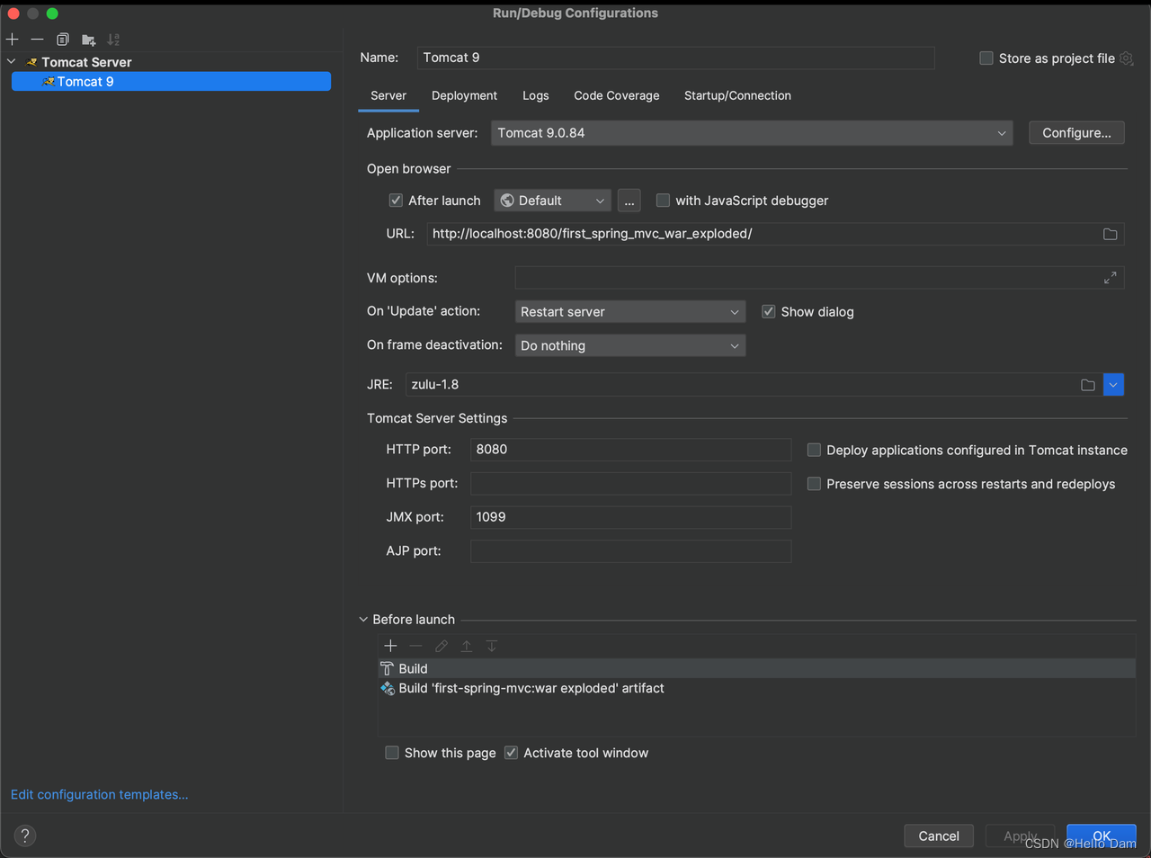Click the browser ellipsis button

click(629, 201)
